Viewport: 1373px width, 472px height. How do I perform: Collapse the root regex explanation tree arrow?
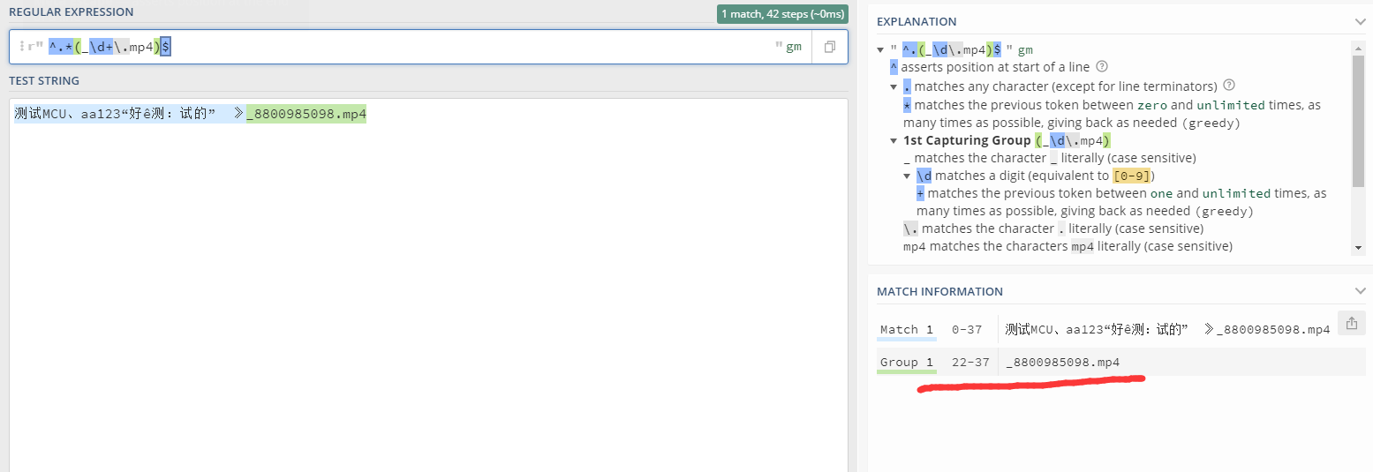click(x=881, y=49)
